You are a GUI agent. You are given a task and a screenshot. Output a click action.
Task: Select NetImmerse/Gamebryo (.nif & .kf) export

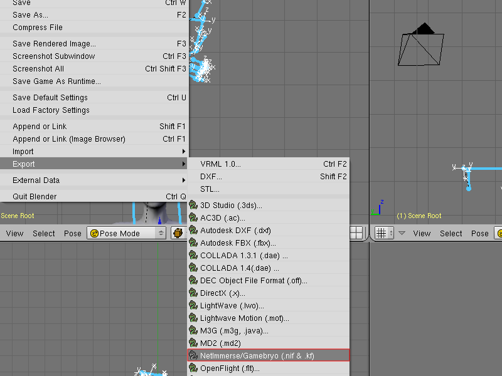[x=269, y=355]
